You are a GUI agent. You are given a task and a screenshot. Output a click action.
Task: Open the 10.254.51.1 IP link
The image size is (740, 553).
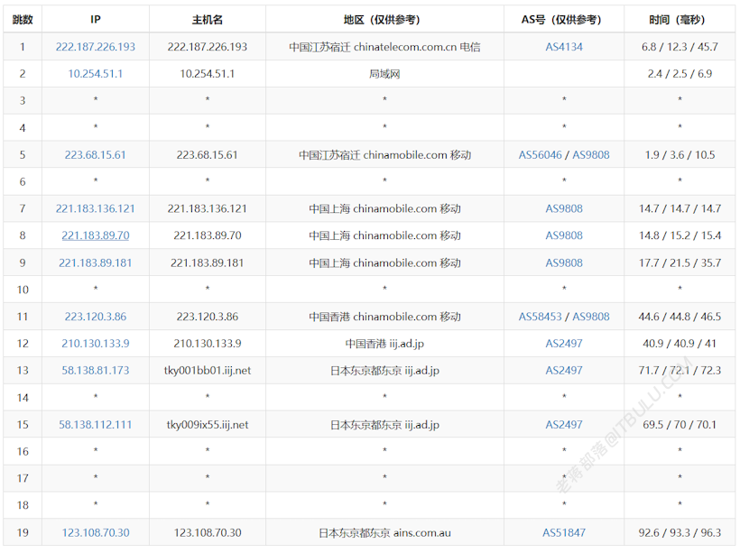[x=96, y=74]
